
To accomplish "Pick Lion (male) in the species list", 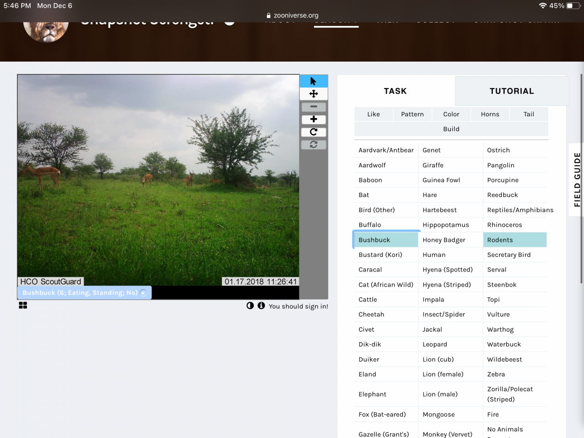I will click(x=450, y=394).
